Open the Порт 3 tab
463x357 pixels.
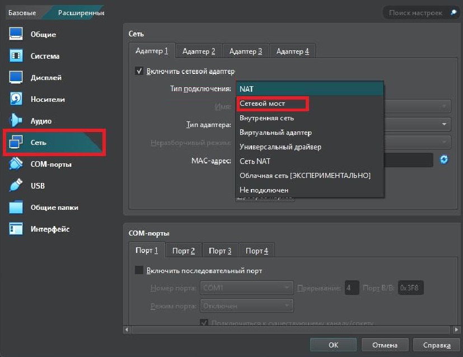tap(219, 250)
